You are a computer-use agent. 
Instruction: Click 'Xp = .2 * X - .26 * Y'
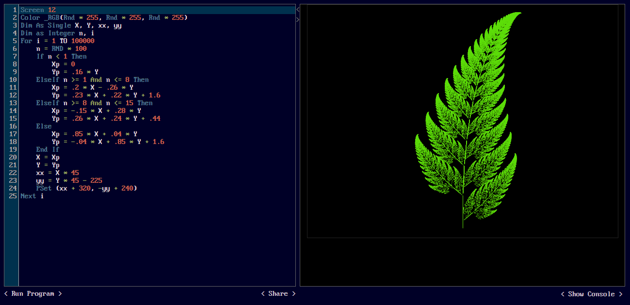[92, 87]
